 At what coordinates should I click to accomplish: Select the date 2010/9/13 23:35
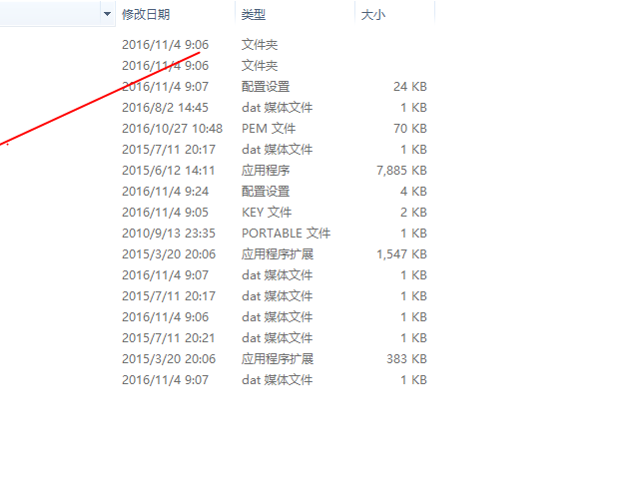pyautogui.click(x=169, y=234)
